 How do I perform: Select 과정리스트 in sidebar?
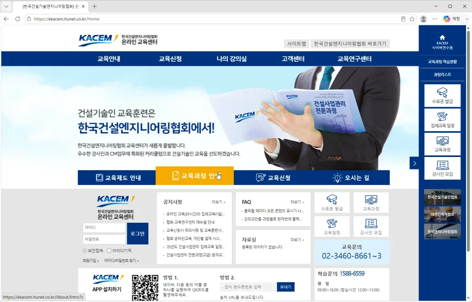442,75
